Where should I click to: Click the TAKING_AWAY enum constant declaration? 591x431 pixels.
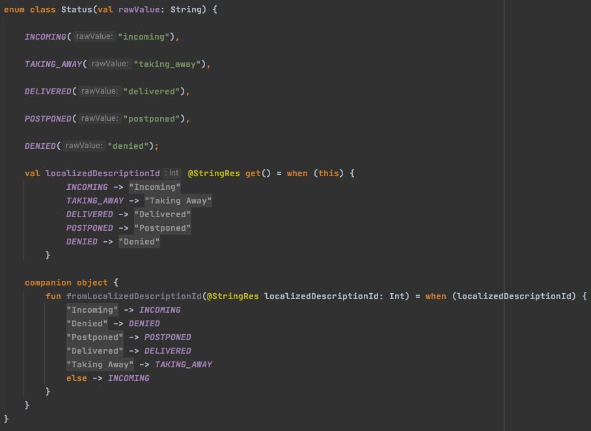coord(53,64)
